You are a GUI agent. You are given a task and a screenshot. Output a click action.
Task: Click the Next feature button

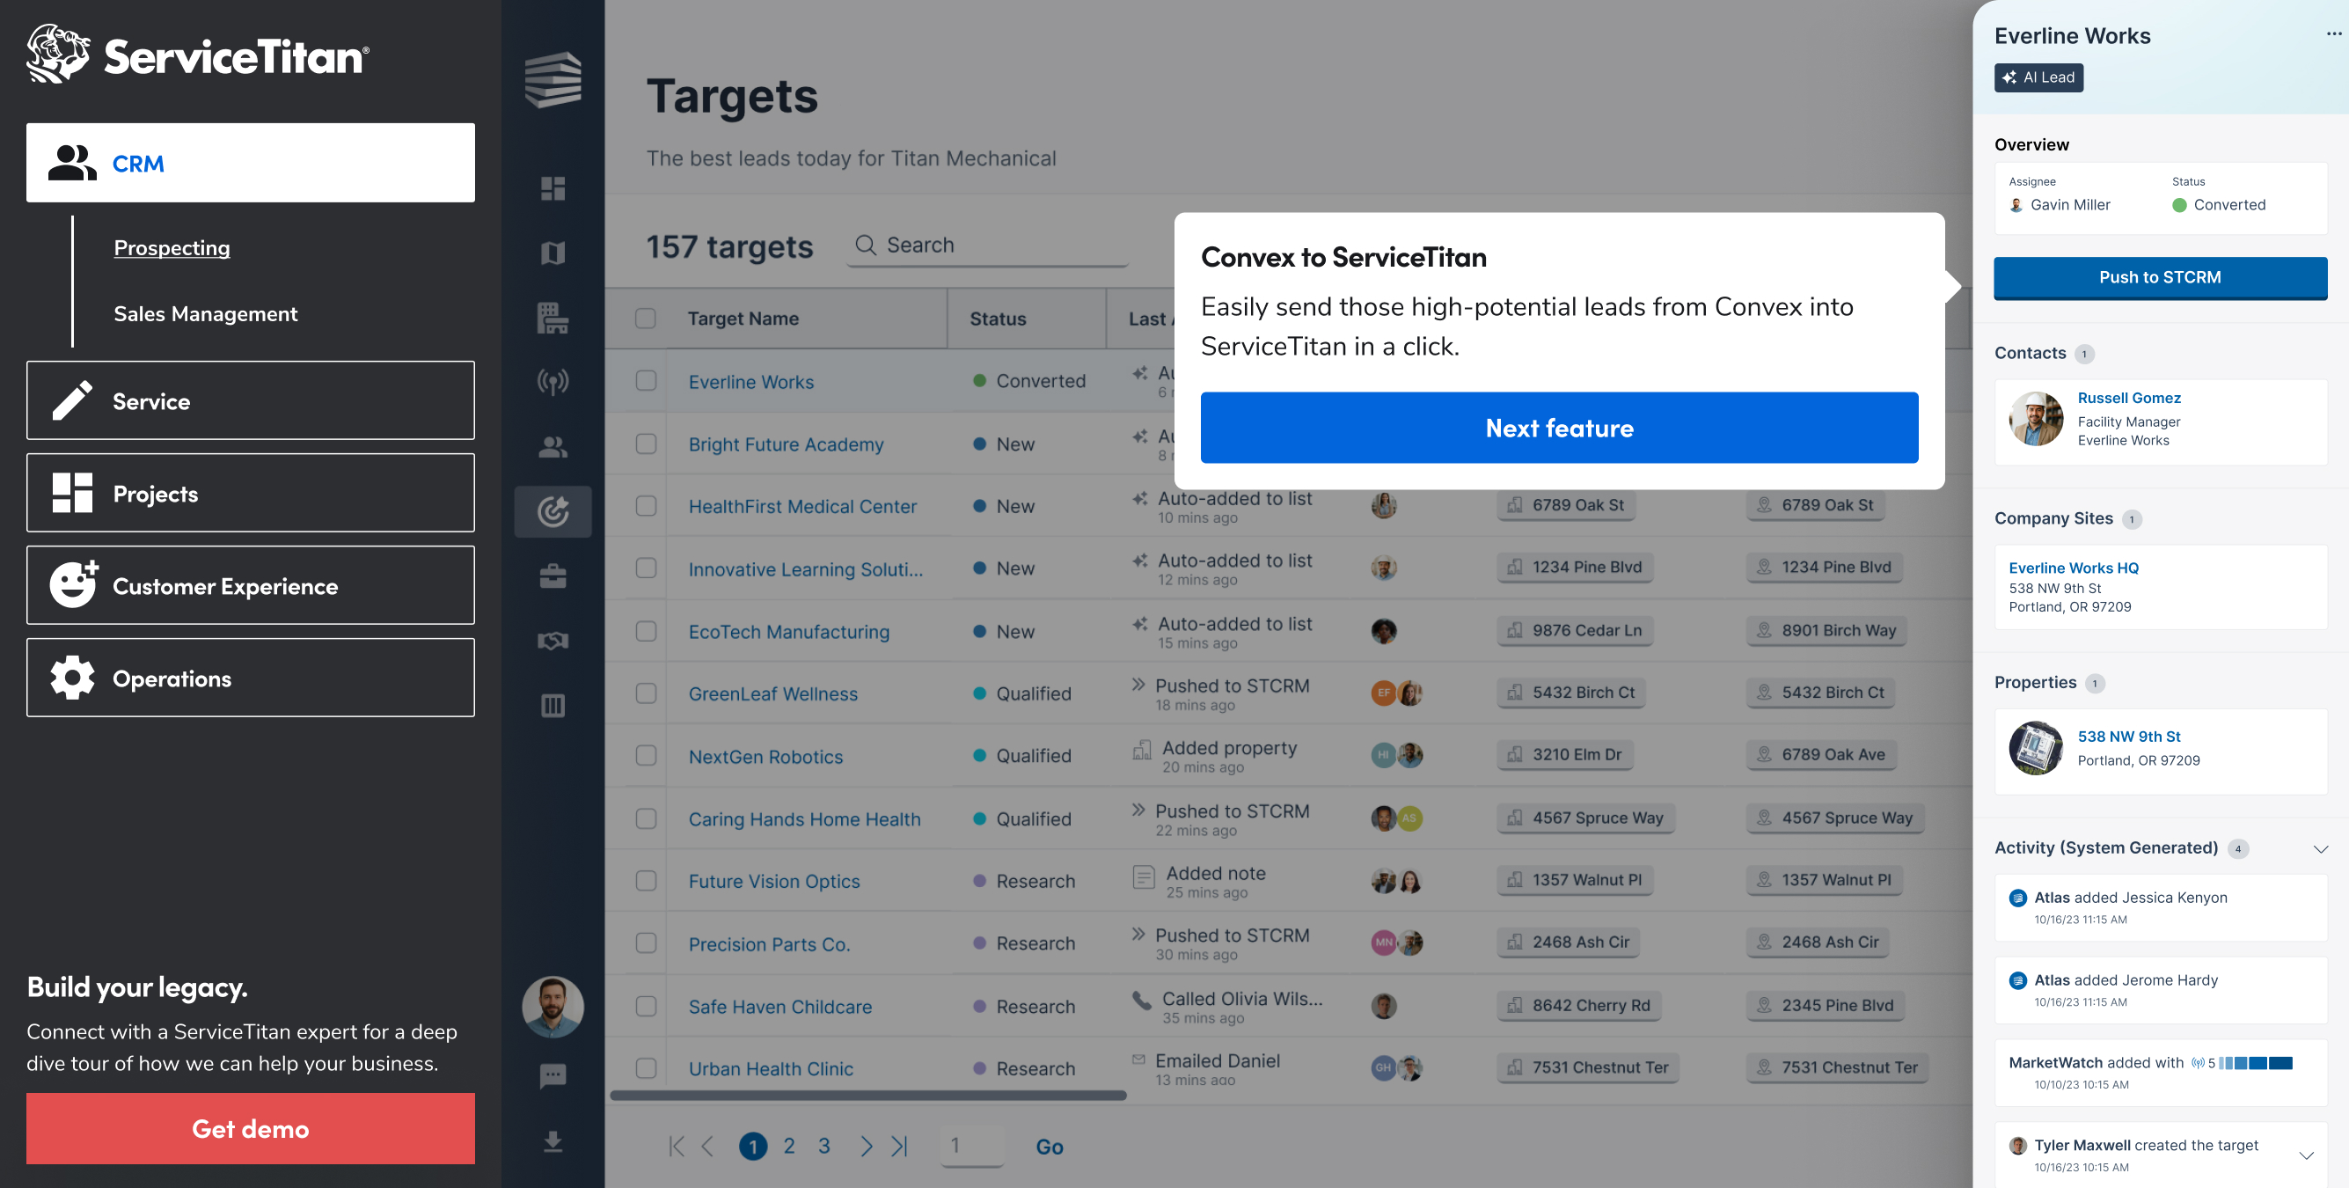pyautogui.click(x=1558, y=428)
